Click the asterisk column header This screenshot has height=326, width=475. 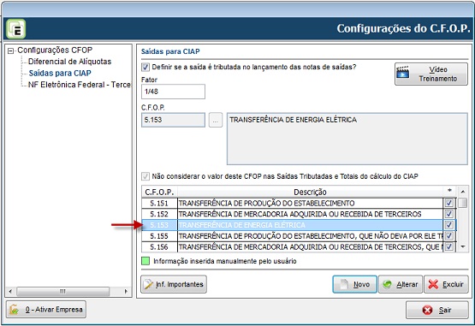[449, 192]
